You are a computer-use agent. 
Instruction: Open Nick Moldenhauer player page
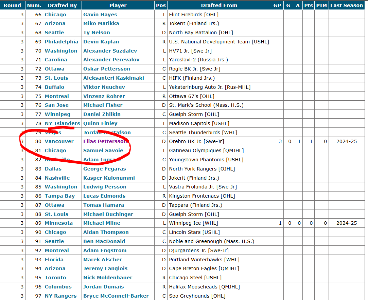pos(108,278)
